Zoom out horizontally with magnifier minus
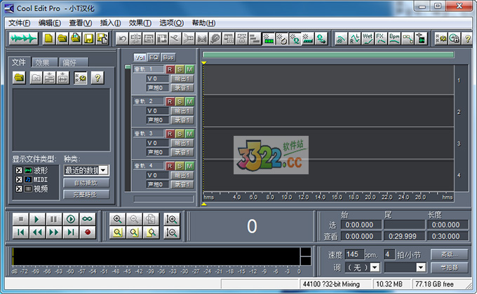This screenshot has height=294, width=477. point(134,219)
